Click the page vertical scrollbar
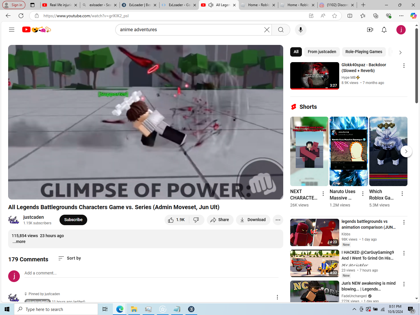Image resolution: width=420 pixels, height=315 pixels. pos(417,66)
